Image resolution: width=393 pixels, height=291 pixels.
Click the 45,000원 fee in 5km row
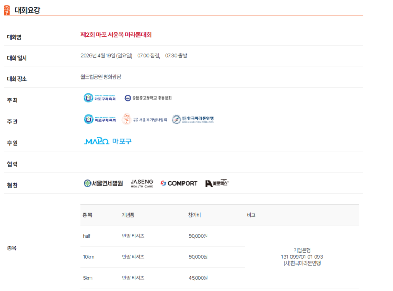tap(198, 278)
